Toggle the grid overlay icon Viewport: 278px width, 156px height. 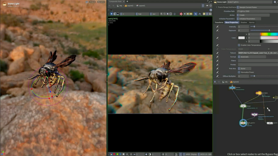click(207, 14)
